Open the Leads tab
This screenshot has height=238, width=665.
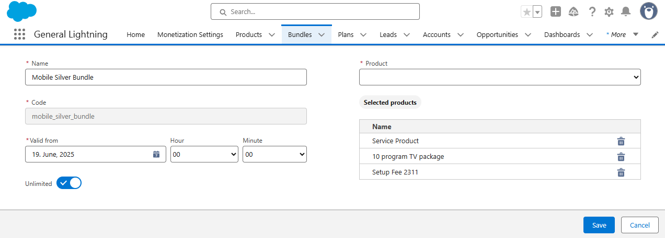(x=388, y=35)
